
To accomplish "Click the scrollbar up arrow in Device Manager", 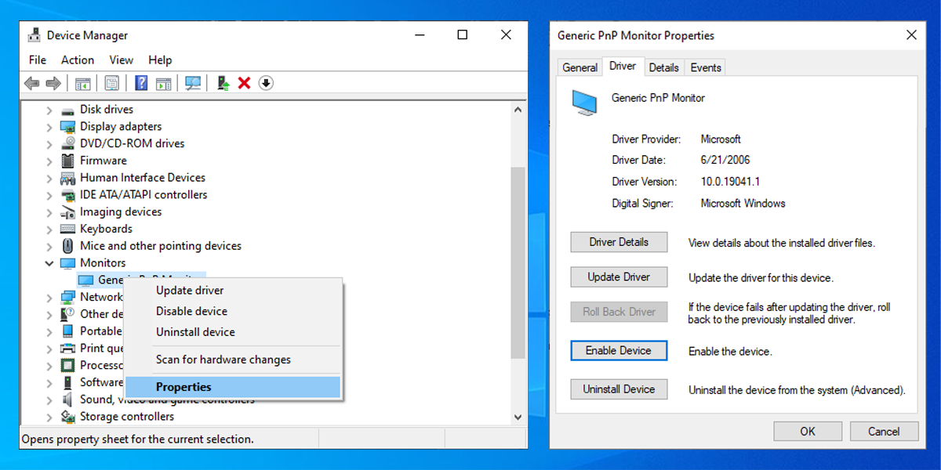I will [x=518, y=110].
